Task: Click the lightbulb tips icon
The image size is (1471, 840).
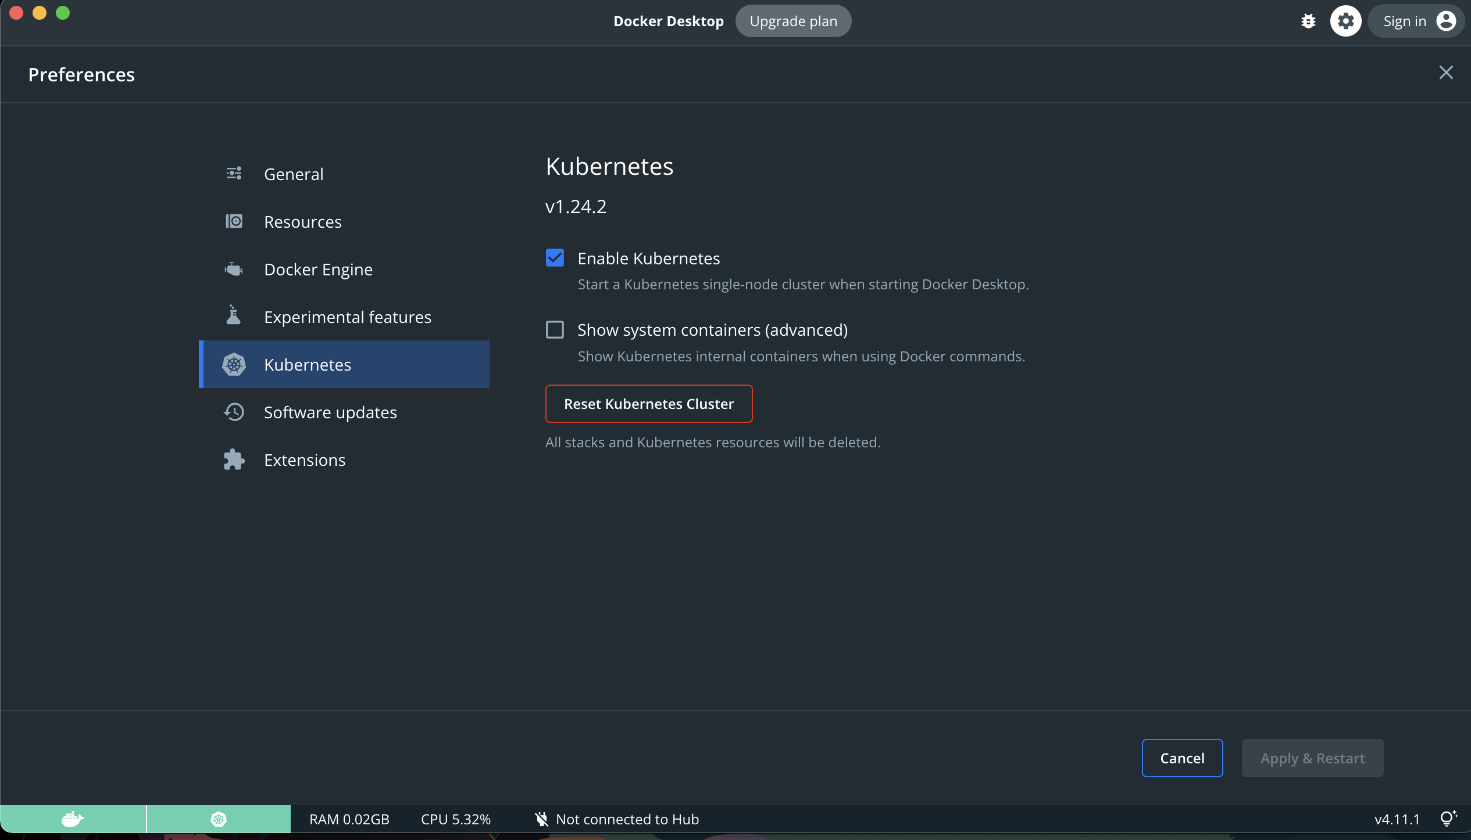Action: click(x=1448, y=819)
